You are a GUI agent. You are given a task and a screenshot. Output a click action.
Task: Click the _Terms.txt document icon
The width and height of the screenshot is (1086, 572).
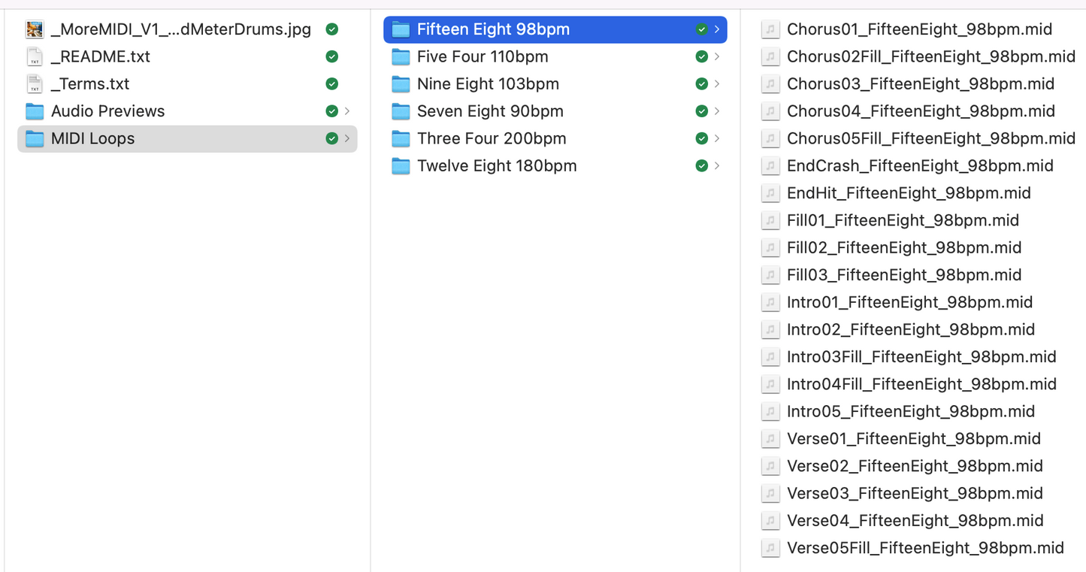point(35,84)
